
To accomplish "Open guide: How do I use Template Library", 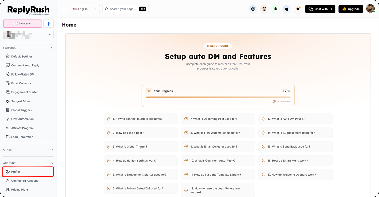I will pyautogui.click(x=218, y=175).
